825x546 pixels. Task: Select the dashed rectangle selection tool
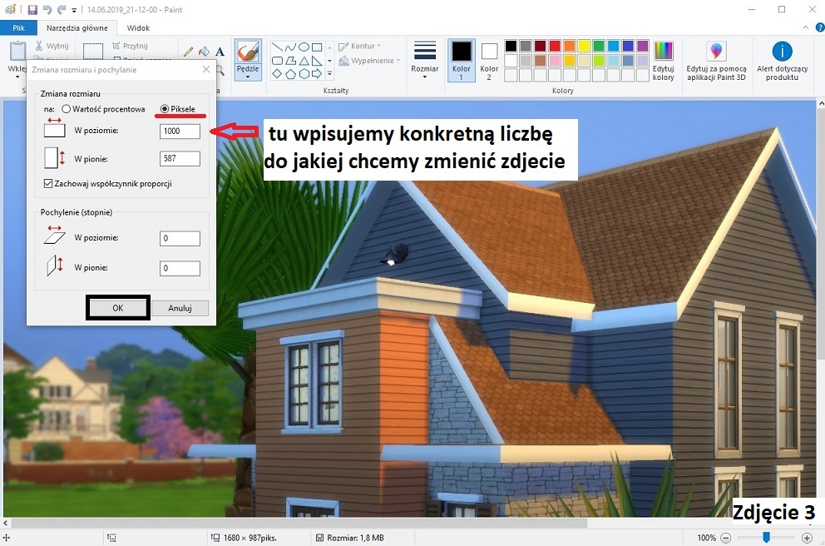point(93,51)
